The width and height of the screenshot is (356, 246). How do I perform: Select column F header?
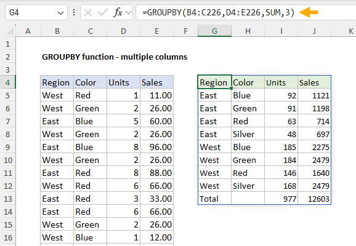(185, 31)
